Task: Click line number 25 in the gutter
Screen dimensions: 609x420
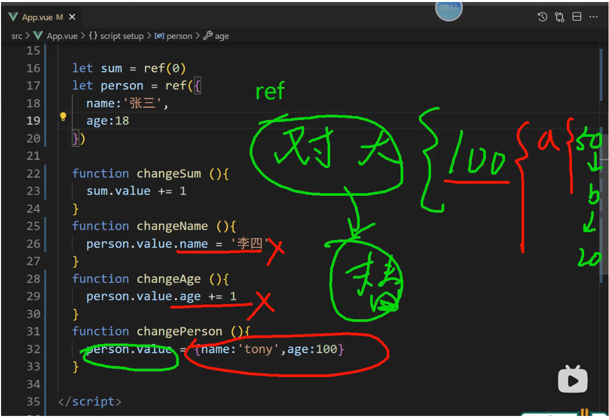Action: click(x=33, y=226)
